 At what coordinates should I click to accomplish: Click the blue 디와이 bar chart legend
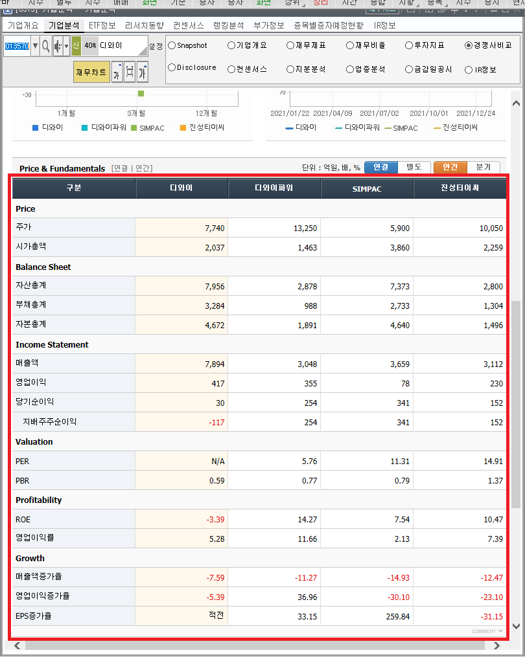point(47,128)
